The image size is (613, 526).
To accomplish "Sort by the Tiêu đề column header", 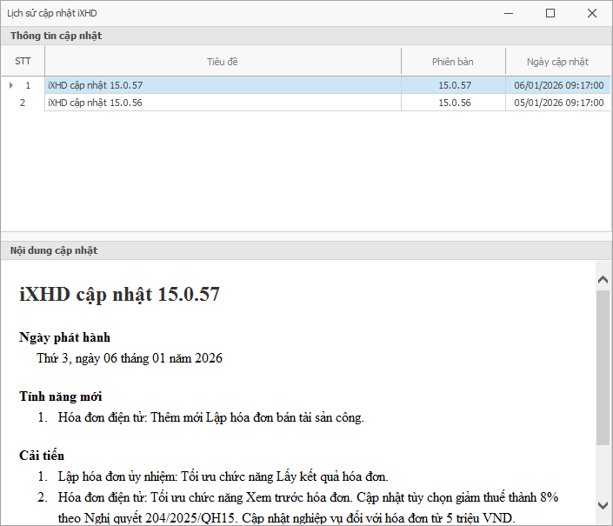I will point(223,62).
